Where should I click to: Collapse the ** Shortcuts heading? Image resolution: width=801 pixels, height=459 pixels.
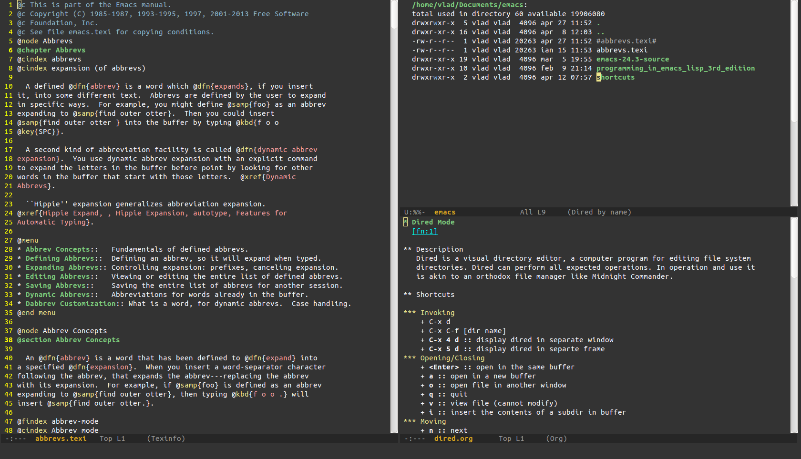pyautogui.click(x=429, y=295)
